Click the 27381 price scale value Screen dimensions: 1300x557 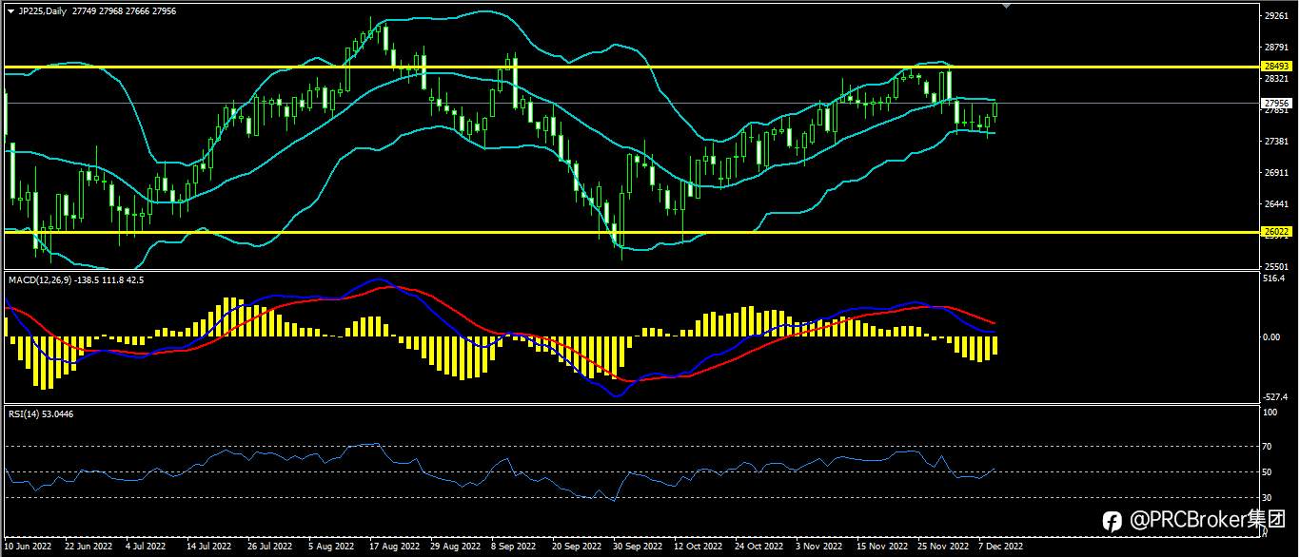pyautogui.click(x=1275, y=141)
